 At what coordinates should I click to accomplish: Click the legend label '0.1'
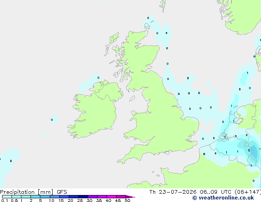point(5,200)
